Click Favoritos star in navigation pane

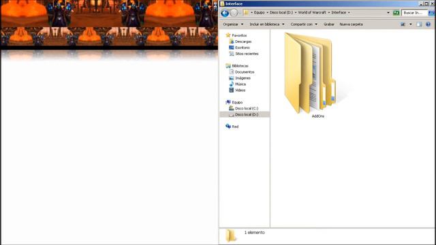tap(228, 35)
